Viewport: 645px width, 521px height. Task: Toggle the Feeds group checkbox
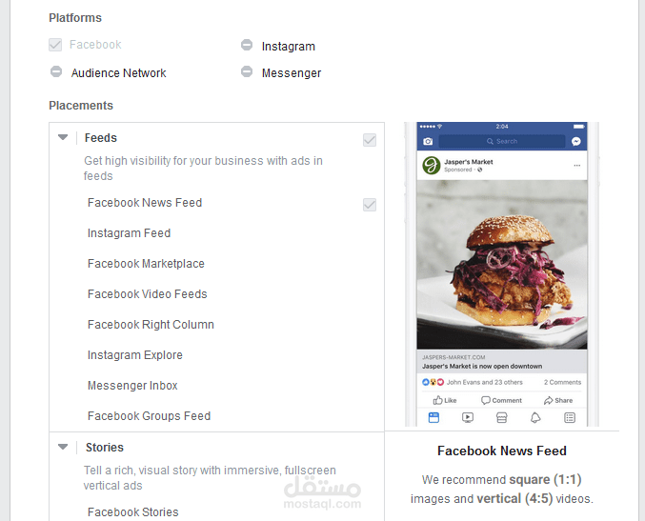click(370, 140)
